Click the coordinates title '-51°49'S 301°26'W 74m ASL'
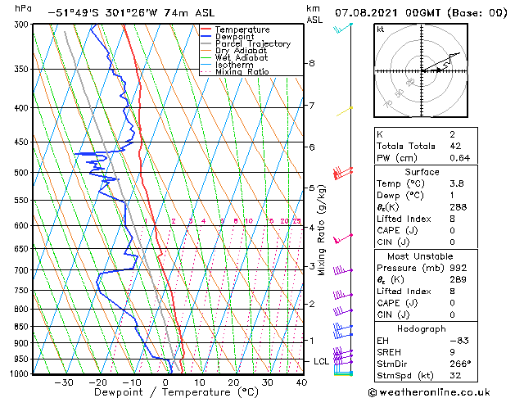515x398 pixels. coord(131,13)
